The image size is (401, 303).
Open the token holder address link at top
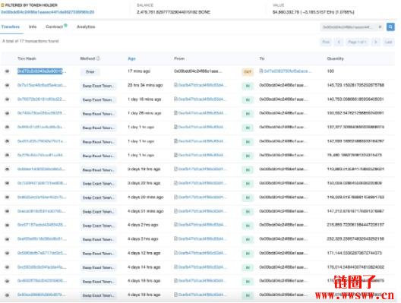pyautogui.click(x=48, y=12)
